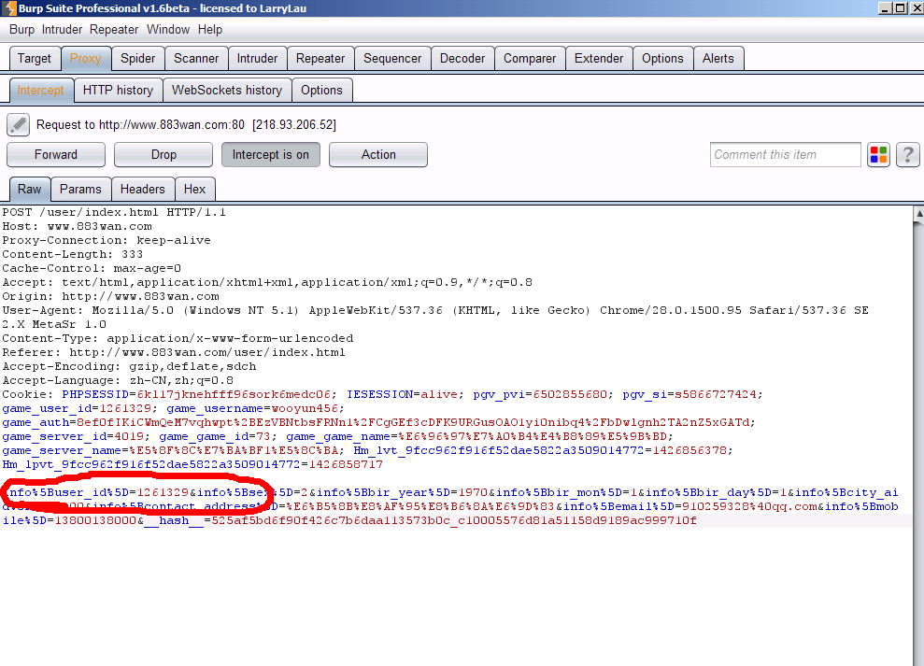Switch to the Intruder tool tab
Screen dimensions: 924x666
(x=257, y=58)
